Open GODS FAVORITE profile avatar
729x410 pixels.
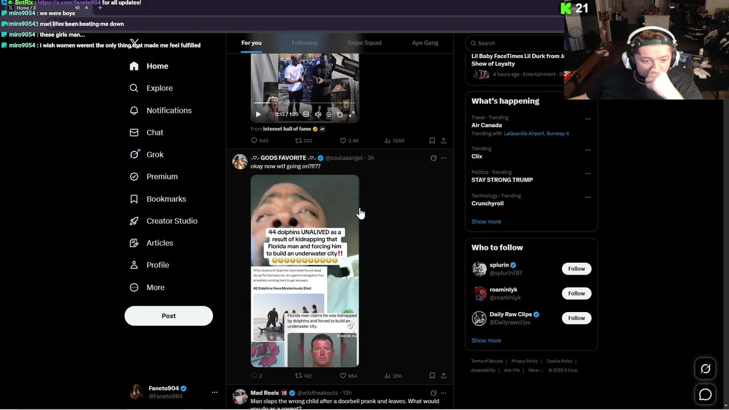click(x=240, y=162)
